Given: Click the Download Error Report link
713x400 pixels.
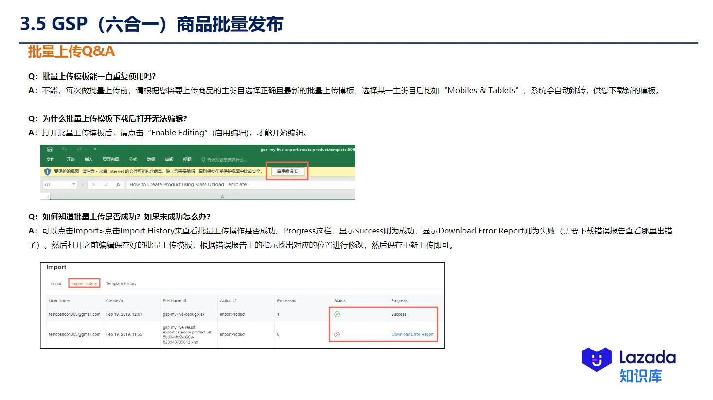Looking at the screenshot, I should tap(413, 334).
